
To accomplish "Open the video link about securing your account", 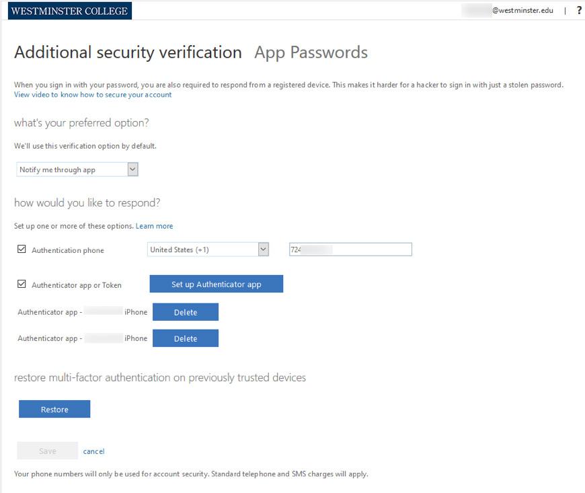I will coord(93,94).
